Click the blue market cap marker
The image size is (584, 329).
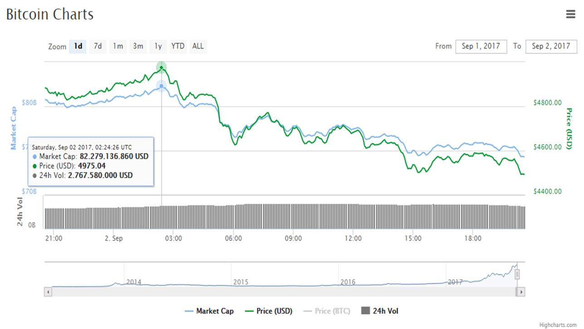(161, 86)
